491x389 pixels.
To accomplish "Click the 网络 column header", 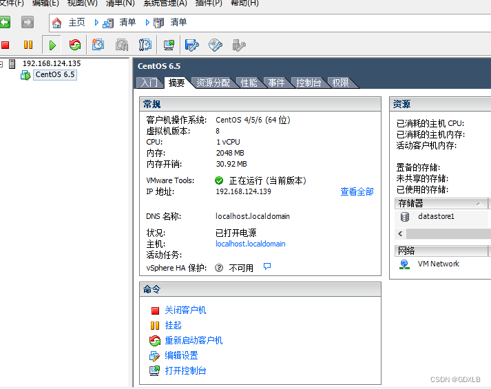I will (441, 251).
